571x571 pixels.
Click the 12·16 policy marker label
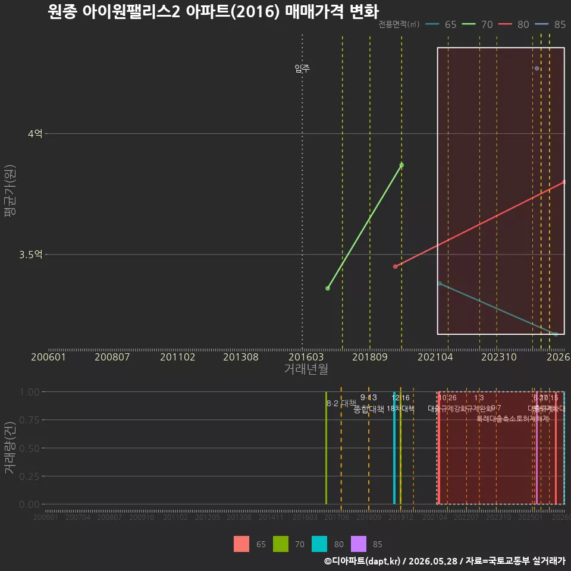[x=400, y=398]
